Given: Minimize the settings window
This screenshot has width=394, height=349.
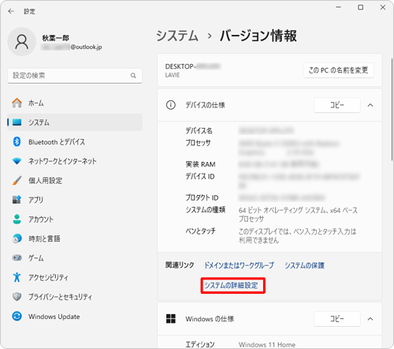Looking at the screenshot, I should (x=339, y=7).
